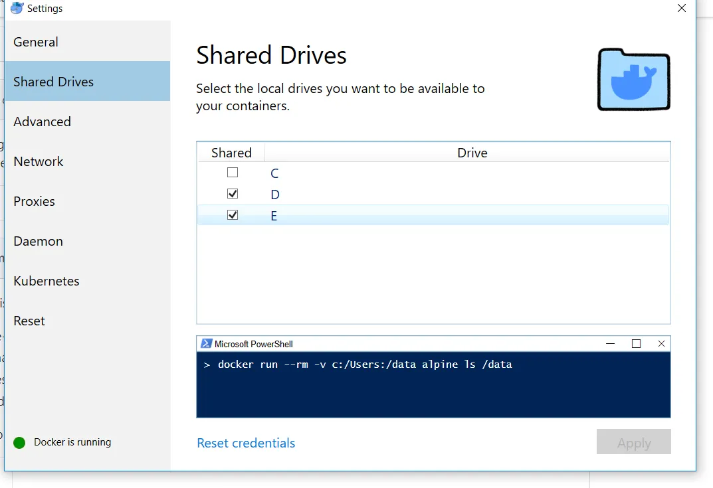713x488 pixels.
Task: Uncheck the shared drive D checkbox
Action: coord(233,194)
